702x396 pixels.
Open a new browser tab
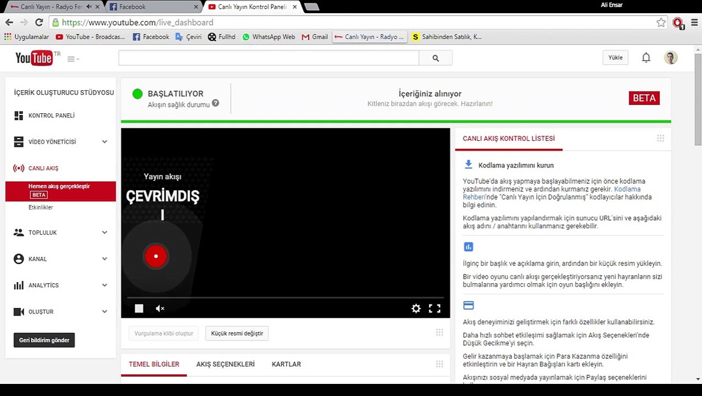click(311, 7)
